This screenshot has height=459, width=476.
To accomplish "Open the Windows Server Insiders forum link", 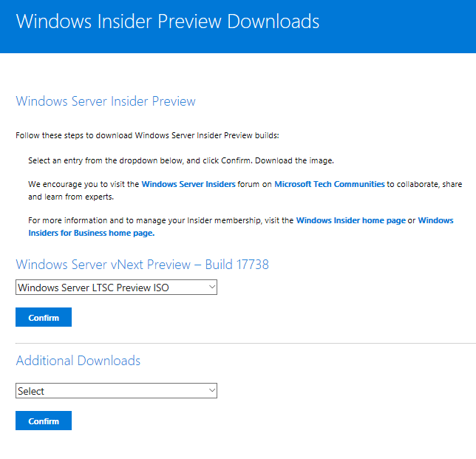I will (x=188, y=184).
